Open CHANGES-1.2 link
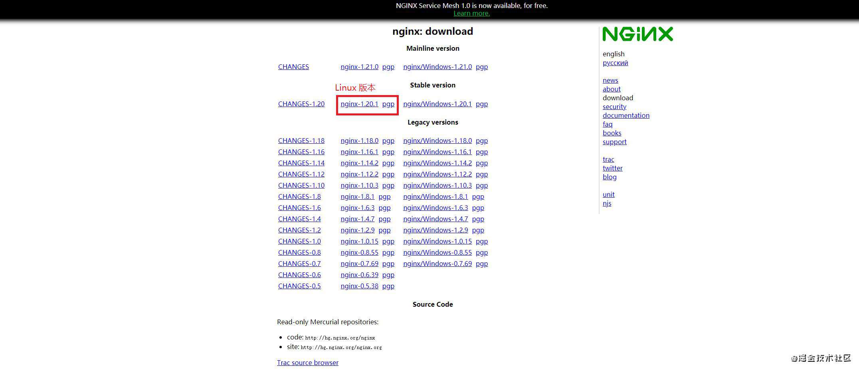The image size is (859, 369). click(299, 230)
